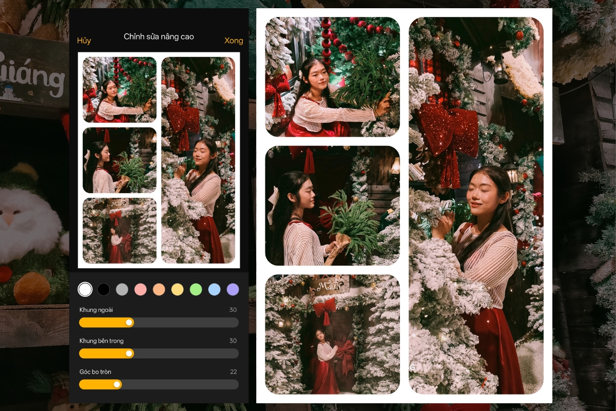Click the Khung ngoài slider handle
616x411 pixels.
pyautogui.click(x=129, y=322)
